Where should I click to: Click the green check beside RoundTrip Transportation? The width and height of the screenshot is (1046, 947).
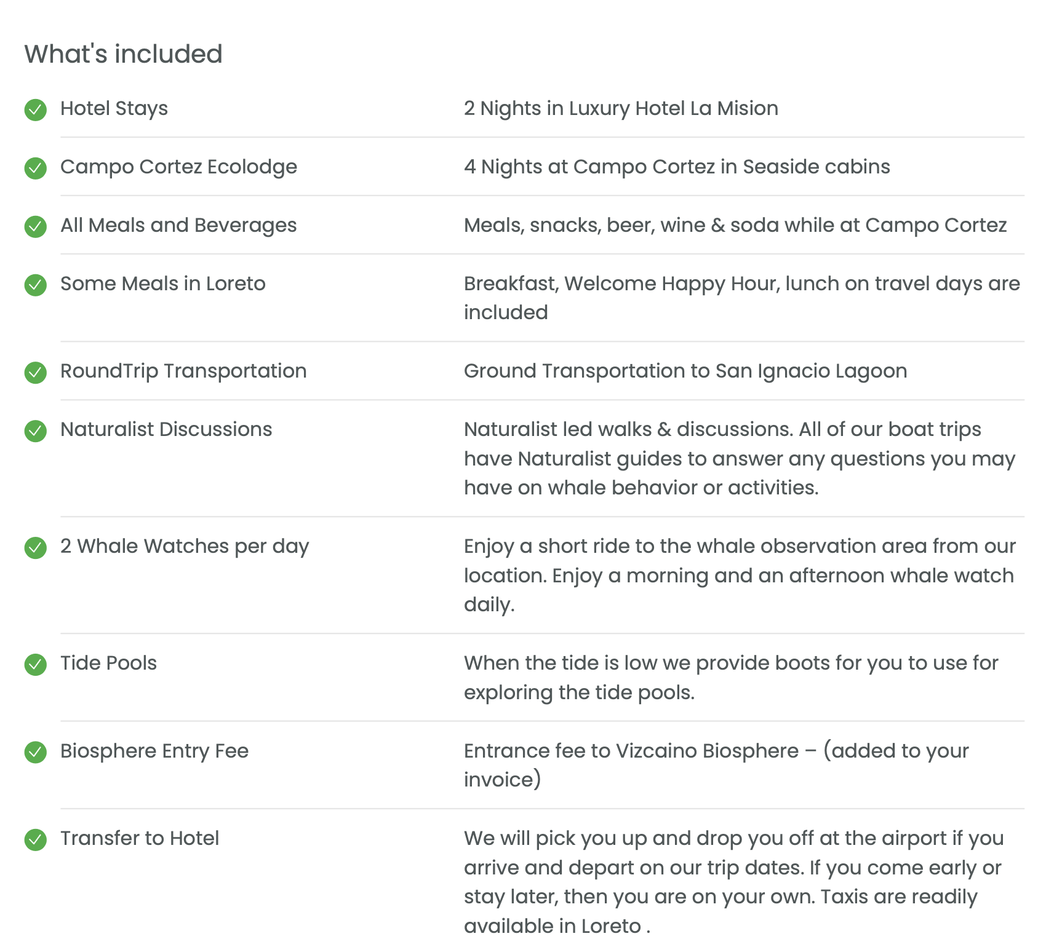[36, 373]
